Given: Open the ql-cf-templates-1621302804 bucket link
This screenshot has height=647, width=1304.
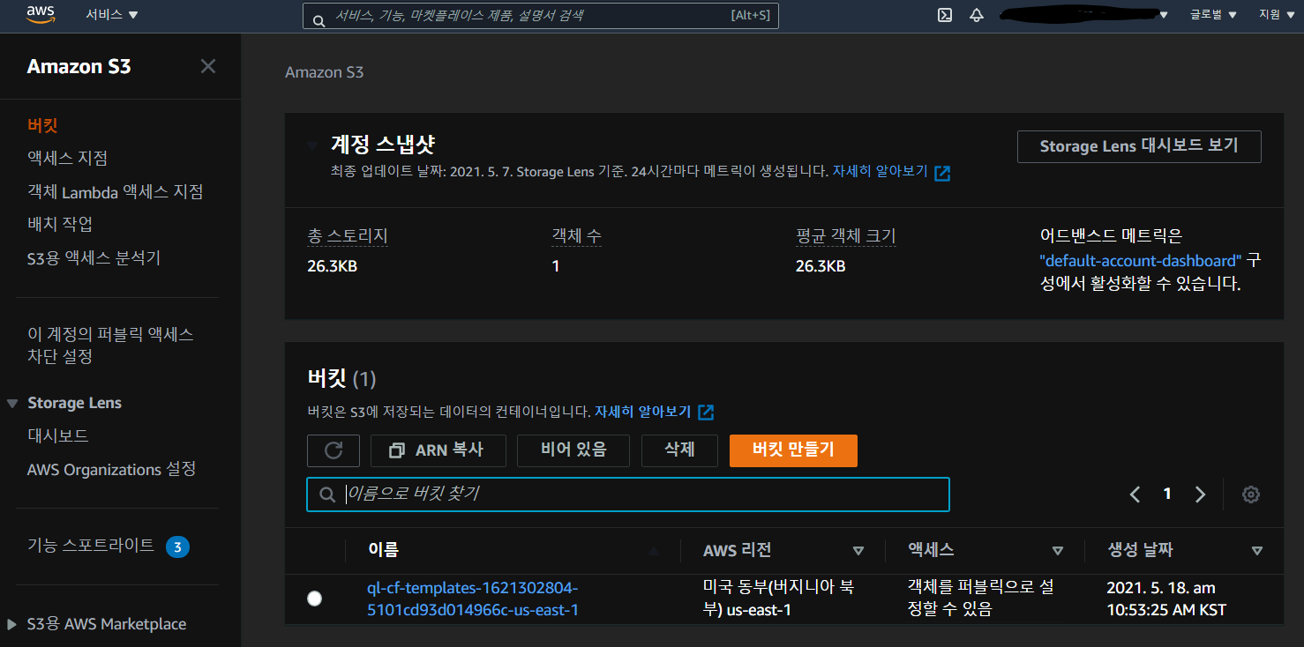Looking at the screenshot, I should pyautogui.click(x=473, y=599).
